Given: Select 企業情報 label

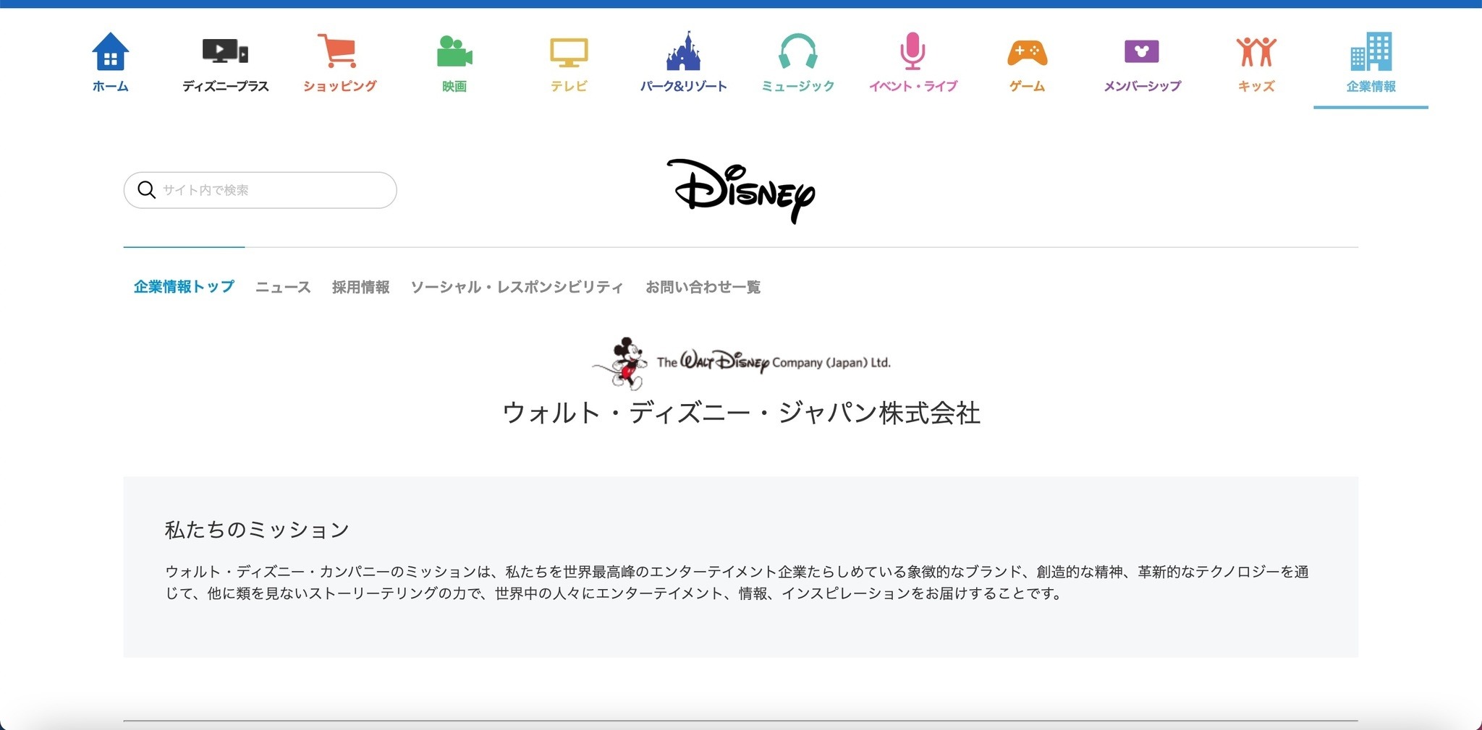Looking at the screenshot, I should tap(1371, 87).
